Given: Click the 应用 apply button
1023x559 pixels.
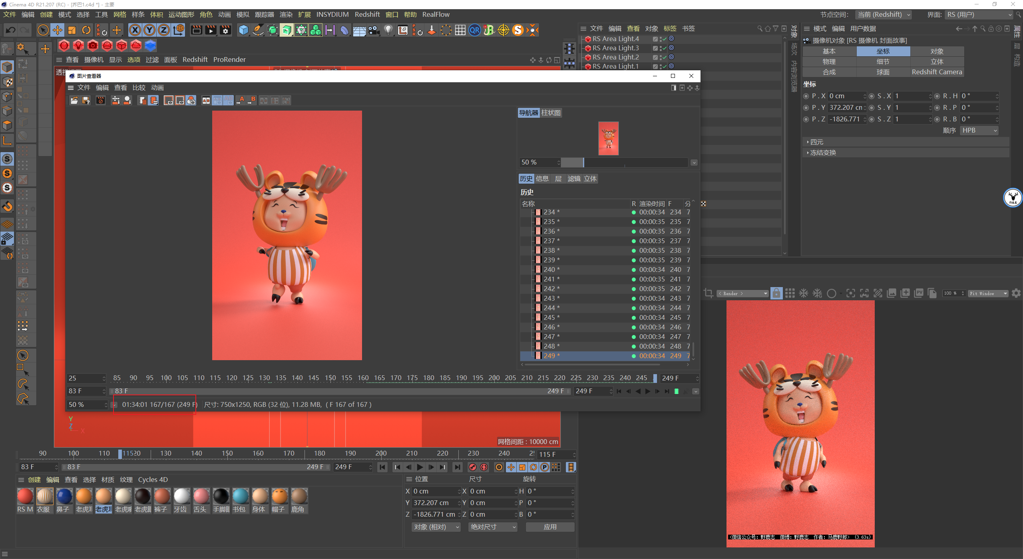Looking at the screenshot, I should point(550,527).
